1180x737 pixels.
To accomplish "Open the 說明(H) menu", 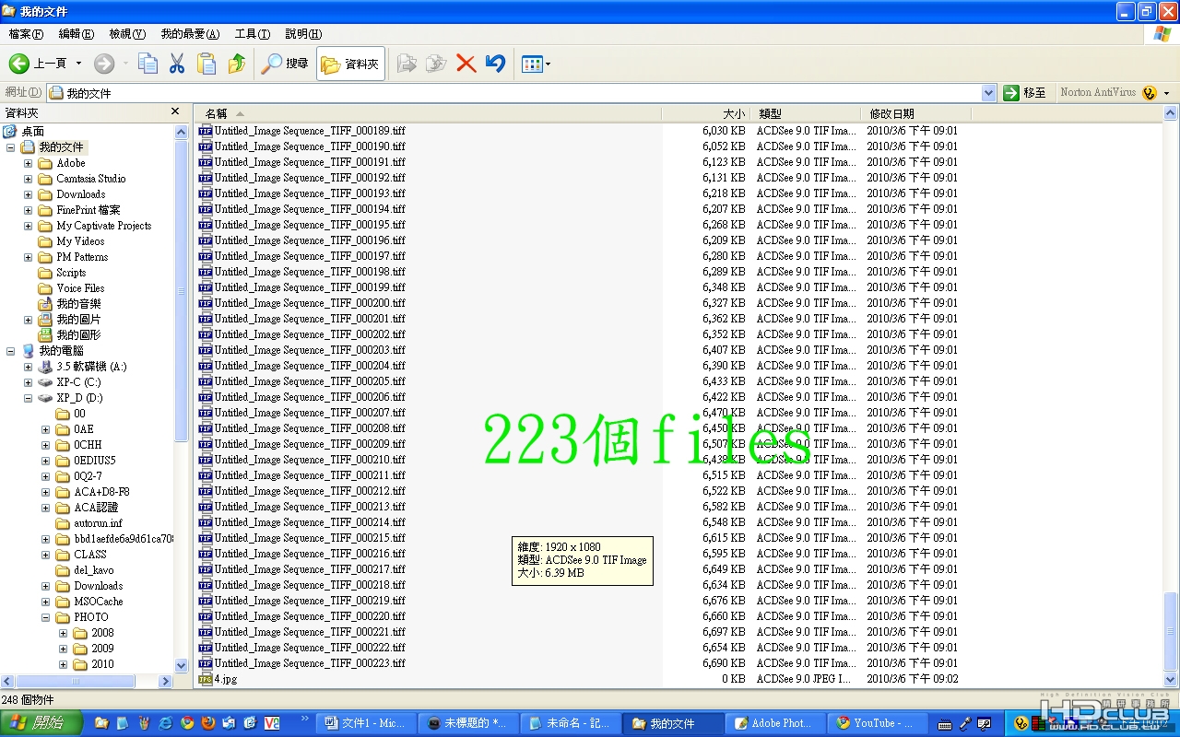I will tap(303, 34).
